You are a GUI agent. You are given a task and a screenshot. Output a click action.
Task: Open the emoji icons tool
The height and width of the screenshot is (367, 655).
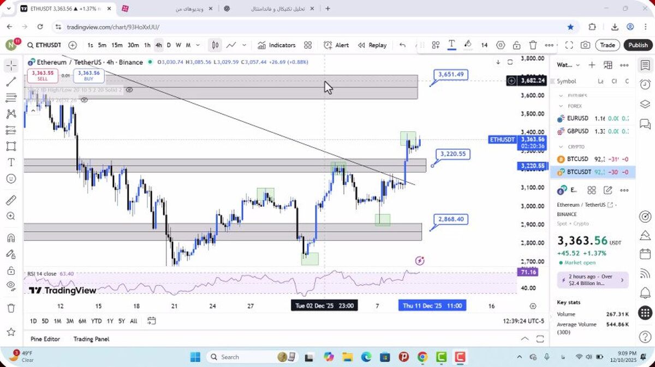click(x=11, y=178)
